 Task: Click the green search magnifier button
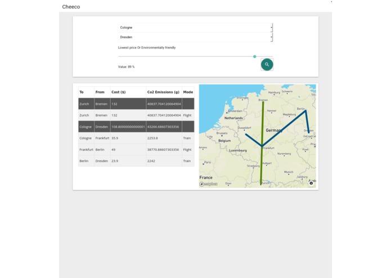(x=267, y=64)
